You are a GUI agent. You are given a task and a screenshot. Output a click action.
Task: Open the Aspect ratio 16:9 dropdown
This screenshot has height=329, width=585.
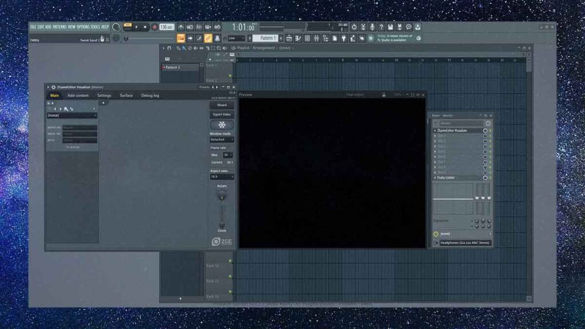pyautogui.click(x=222, y=176)
